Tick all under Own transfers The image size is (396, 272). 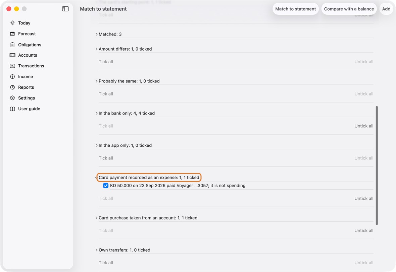click(106, 263)
